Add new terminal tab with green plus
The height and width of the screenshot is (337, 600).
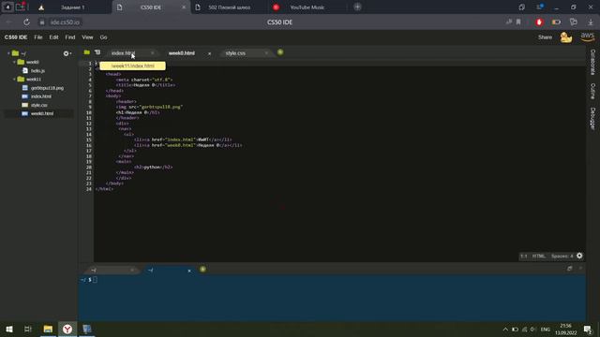point(202,270)
